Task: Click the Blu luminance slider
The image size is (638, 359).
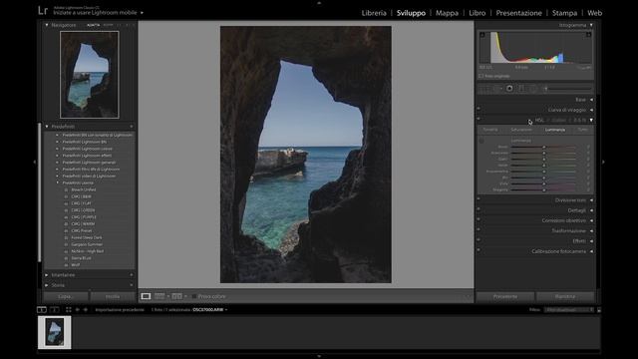Action: (x=543, y=178)
